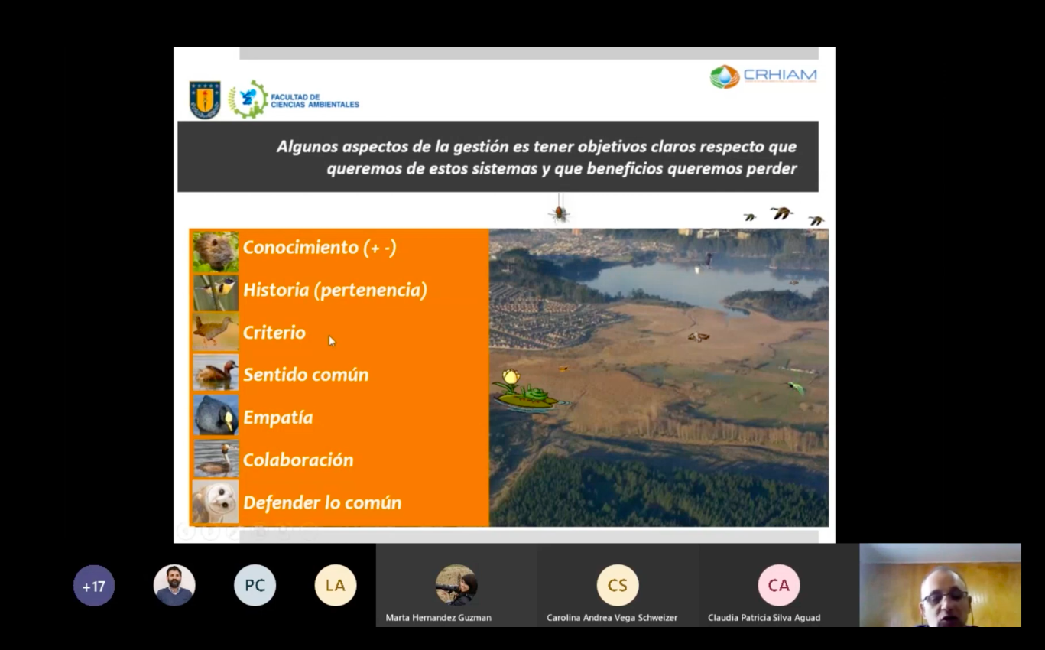Click the flying geese graphics
The image size is (1045, 650).
[780, 216]
